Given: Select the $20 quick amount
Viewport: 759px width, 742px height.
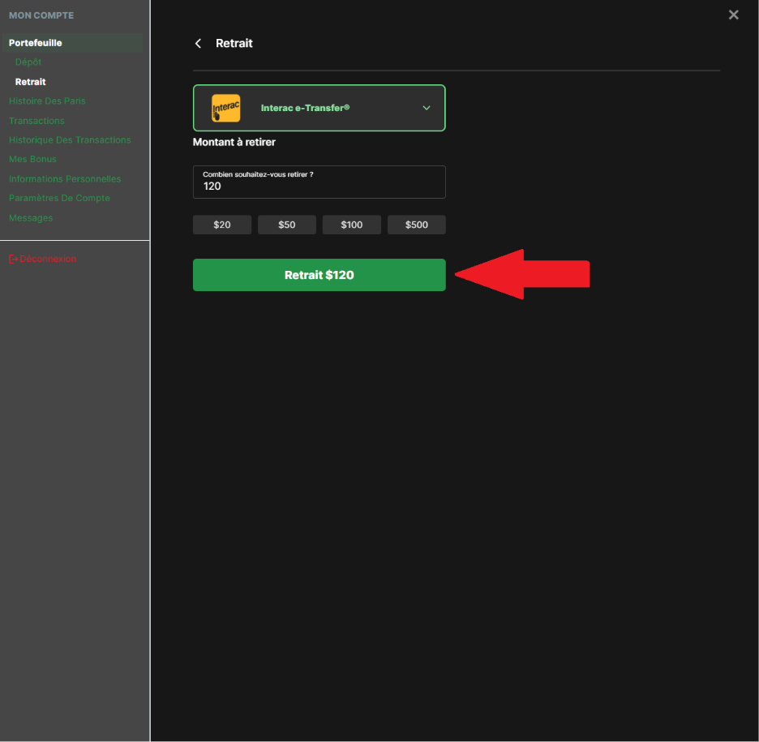Looking at the screenshot, I should tap(221, 225).
